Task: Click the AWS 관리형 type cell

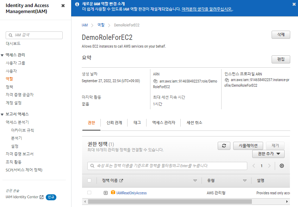Action: point(216,193)
